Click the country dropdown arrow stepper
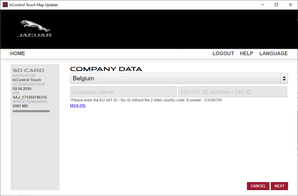This screenshot has height=196, width=298. pyautogui.click(x=284, y=78)
